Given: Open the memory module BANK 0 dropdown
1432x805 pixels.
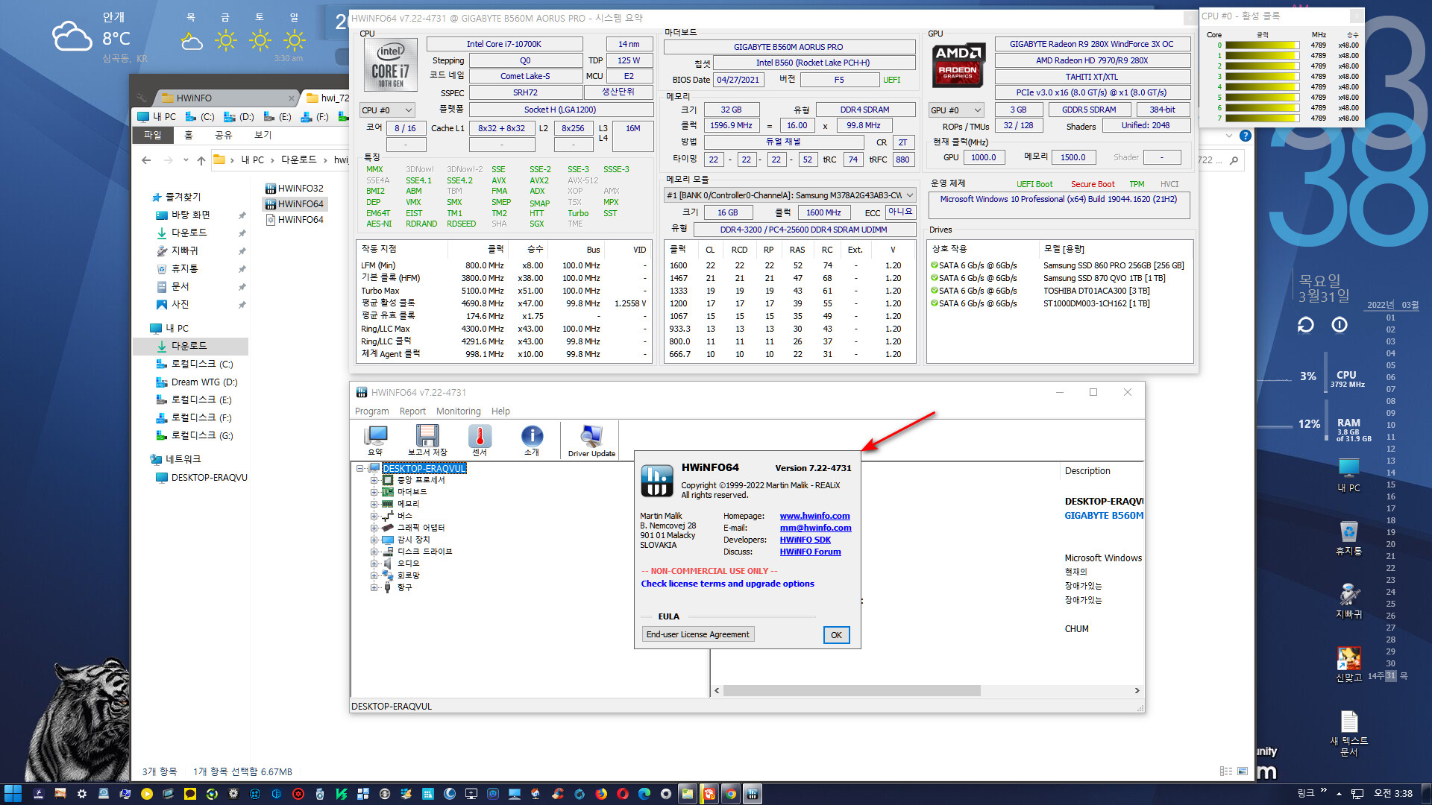Looking at the screenshot, I should (x=789, y=195).
